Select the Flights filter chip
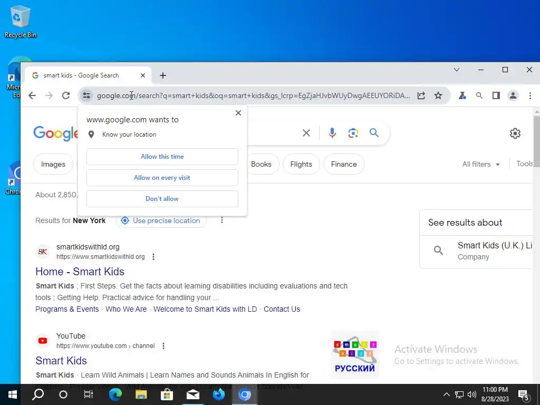The image size is (540, 405). coord(301,165)
